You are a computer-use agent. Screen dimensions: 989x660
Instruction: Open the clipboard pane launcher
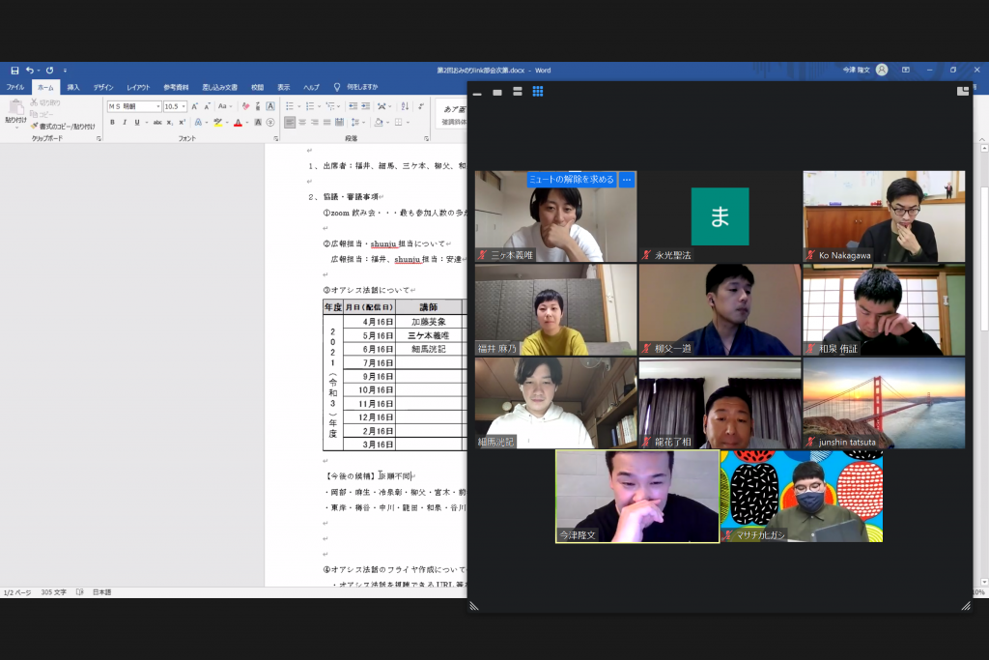99,138
